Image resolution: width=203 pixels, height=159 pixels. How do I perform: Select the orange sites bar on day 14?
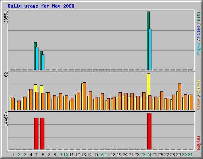(x=90, y=101)
